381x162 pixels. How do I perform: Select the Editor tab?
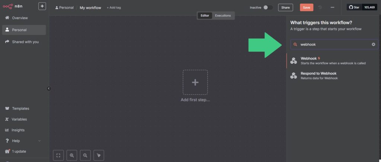pos(205,16)
